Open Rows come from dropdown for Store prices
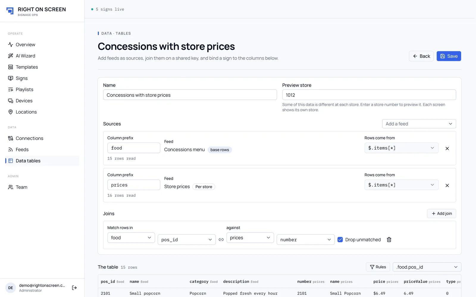The height and width of the screenshot is (297, 476). pos(401,185)
